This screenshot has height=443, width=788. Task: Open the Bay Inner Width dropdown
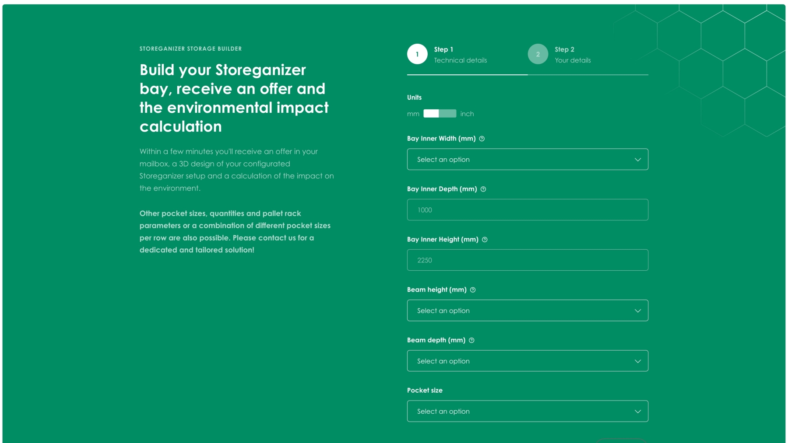pyautogui.click(x=527, y=159)
